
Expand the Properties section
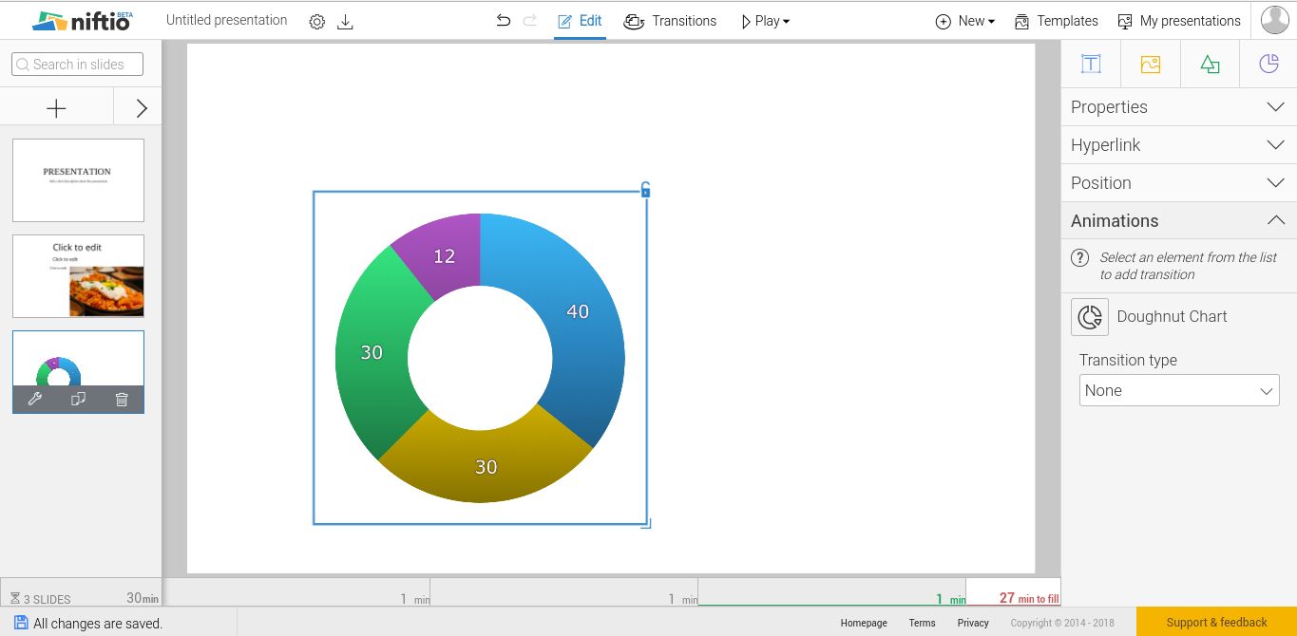point(1178,107)
